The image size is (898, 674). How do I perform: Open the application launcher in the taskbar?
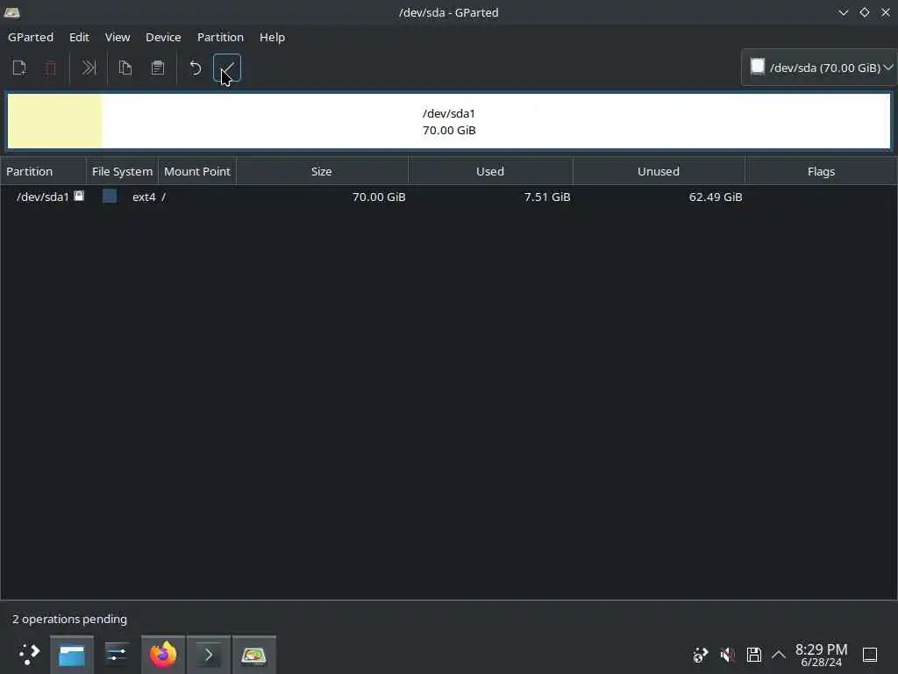29,654
